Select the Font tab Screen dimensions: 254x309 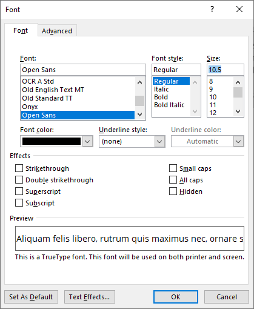point(21,30)
